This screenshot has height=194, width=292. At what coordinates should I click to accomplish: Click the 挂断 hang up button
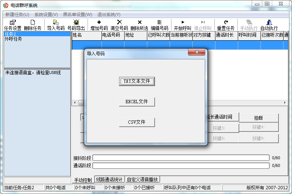[259, 118]
